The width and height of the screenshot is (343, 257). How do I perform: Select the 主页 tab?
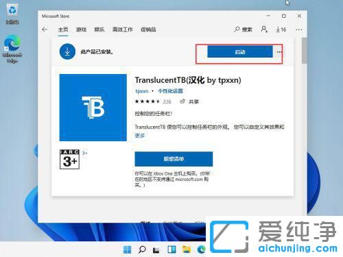click(63, 29)
